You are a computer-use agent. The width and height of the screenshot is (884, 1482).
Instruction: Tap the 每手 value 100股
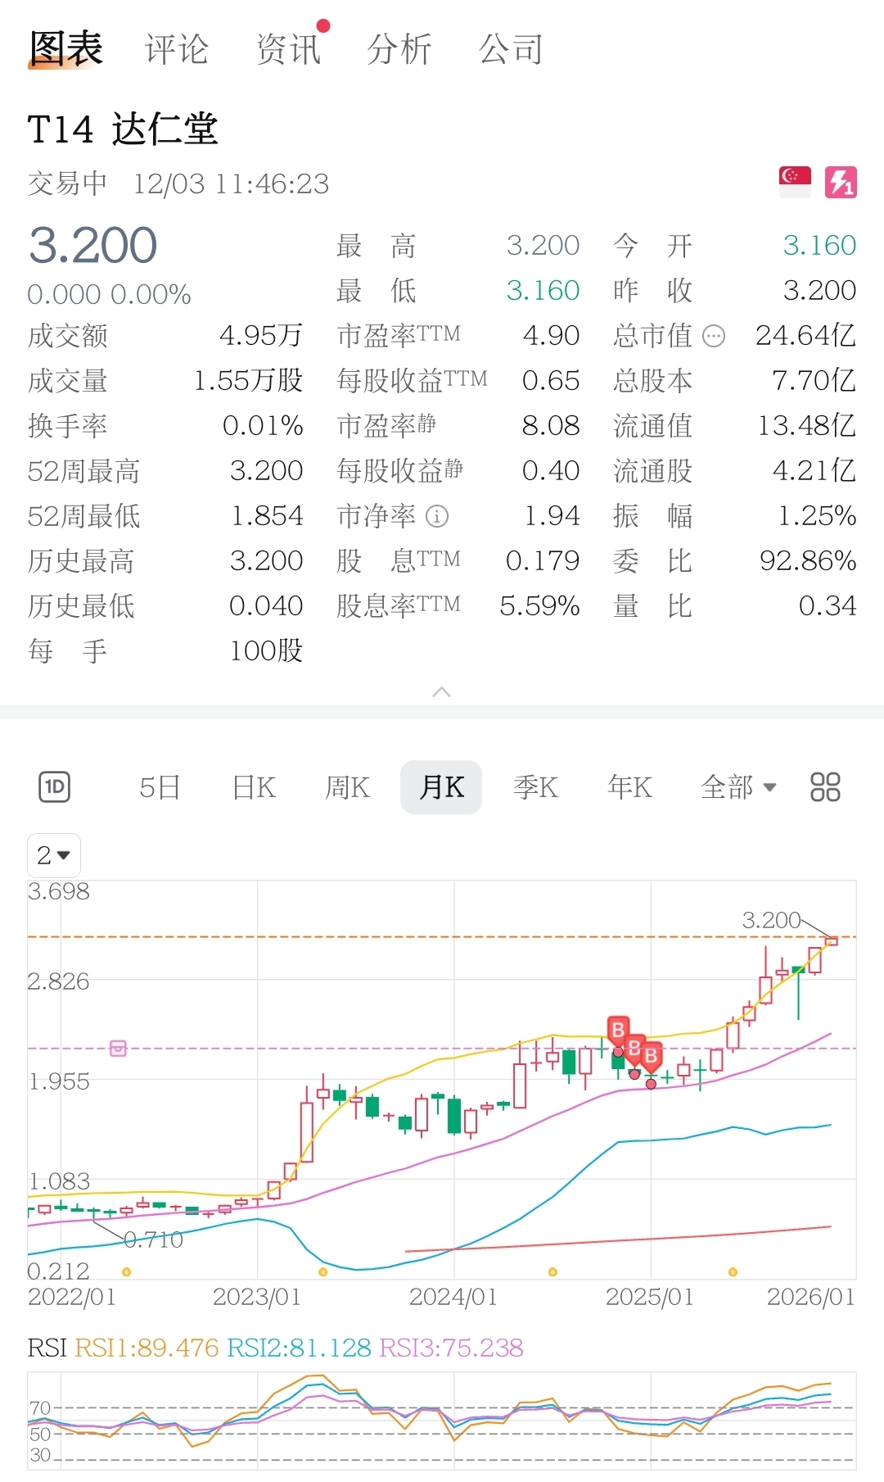[x=266, y=651]
